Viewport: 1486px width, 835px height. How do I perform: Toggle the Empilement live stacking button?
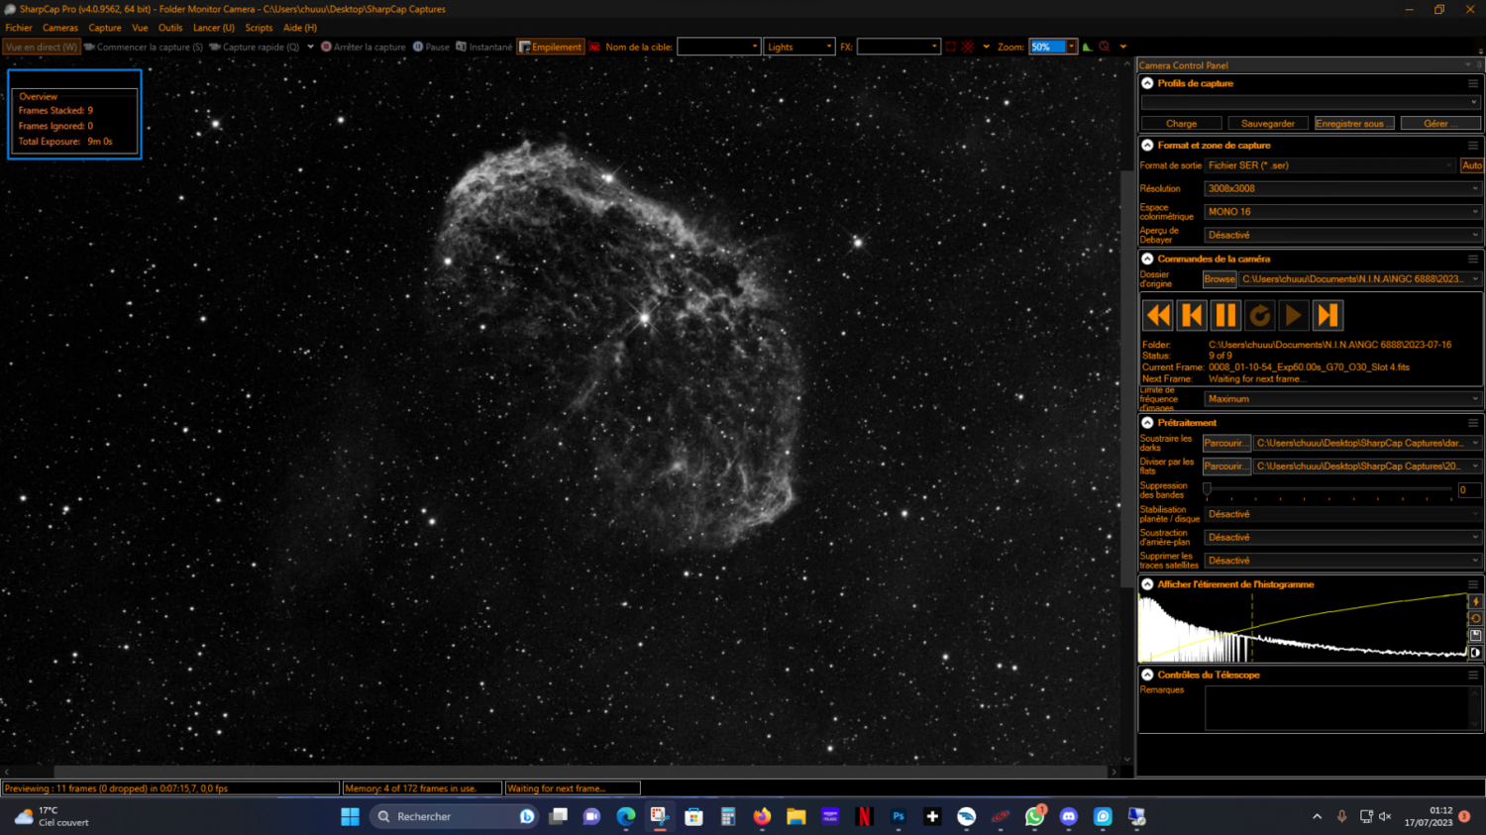click(551, 47)
